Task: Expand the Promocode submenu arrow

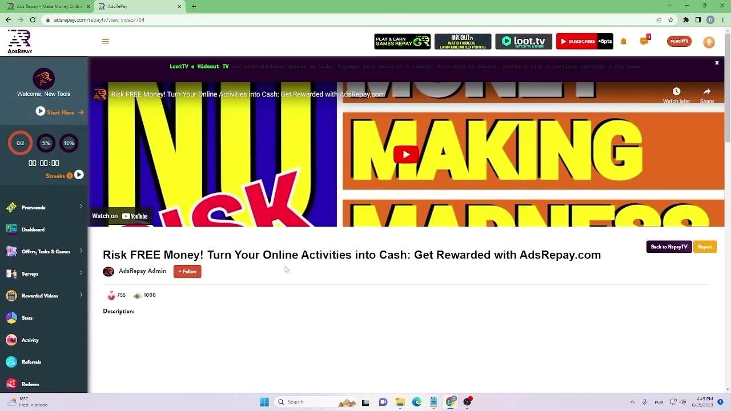Action: pyautogui.click(x=81, y=207)
